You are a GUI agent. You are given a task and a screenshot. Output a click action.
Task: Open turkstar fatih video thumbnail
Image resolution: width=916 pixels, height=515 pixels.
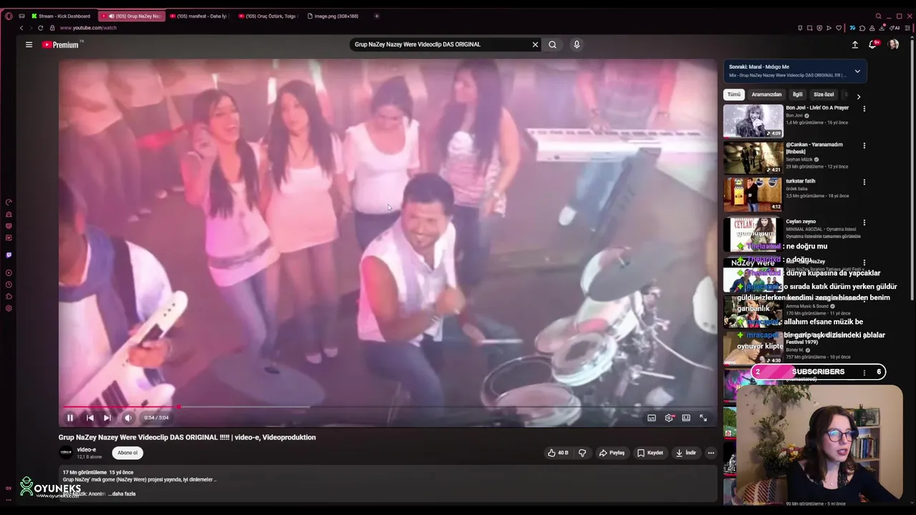coord(753,194)
